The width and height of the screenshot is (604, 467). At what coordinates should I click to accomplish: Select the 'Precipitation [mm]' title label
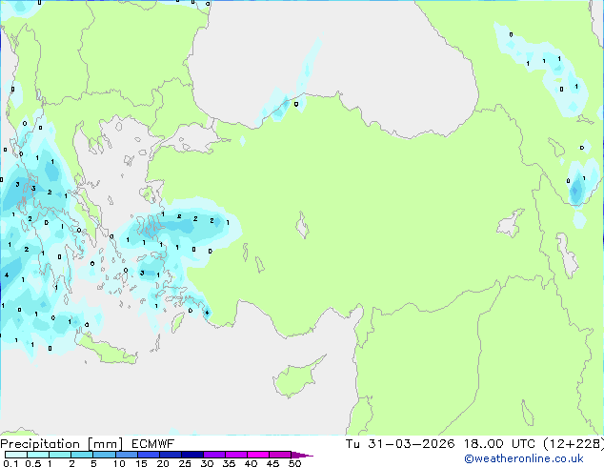point(62,444)
